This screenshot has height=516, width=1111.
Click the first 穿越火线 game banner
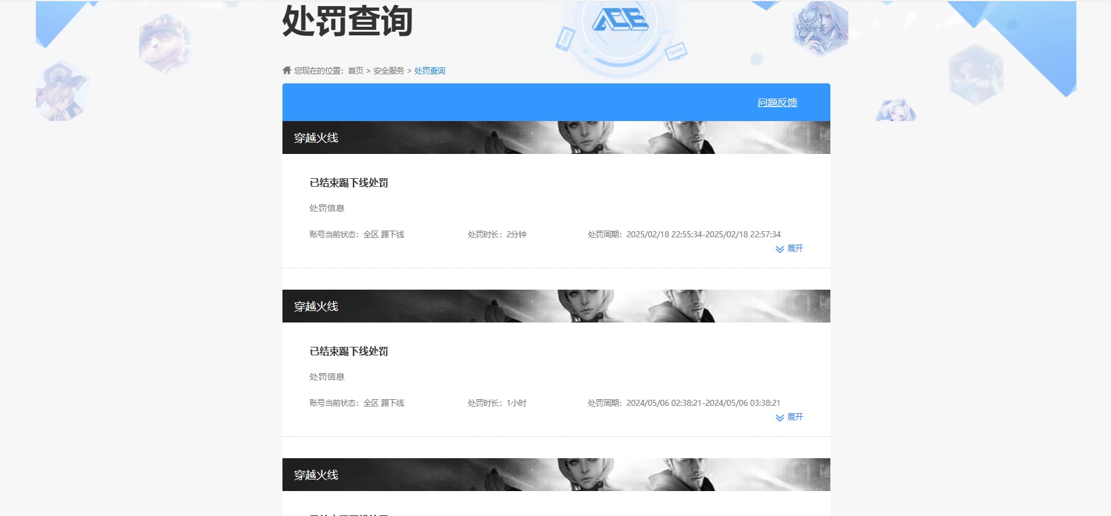coord(556,138)
